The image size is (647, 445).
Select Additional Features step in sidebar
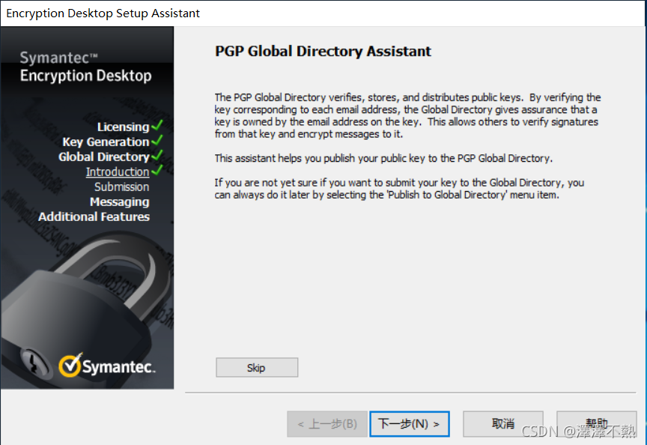pyautogui.click(x=94, y=217)
